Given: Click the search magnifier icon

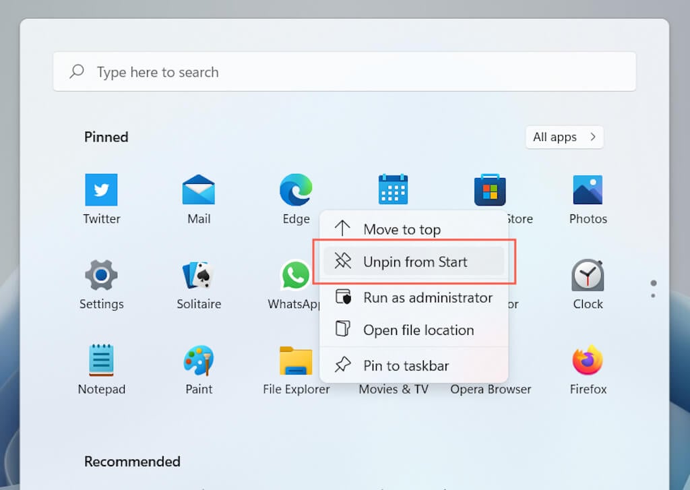Looking at the screenshot, I should 77,71.
